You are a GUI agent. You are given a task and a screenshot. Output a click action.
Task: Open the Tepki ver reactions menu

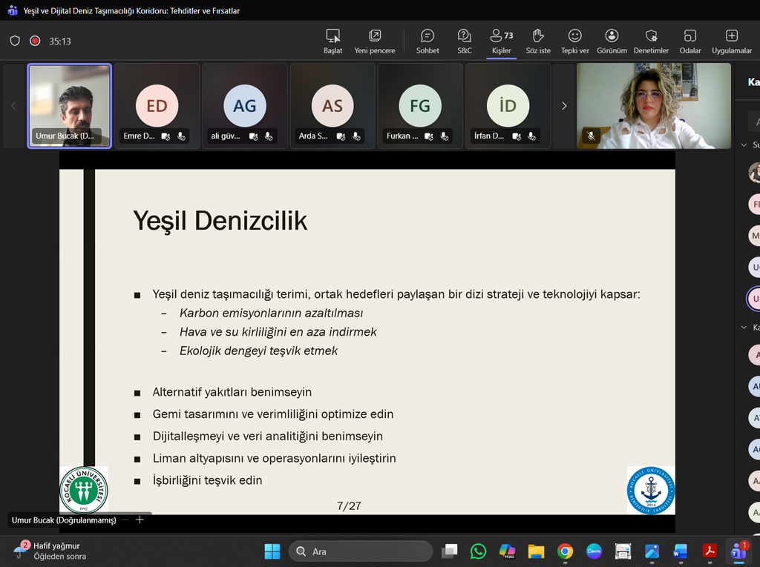(574, 41)
